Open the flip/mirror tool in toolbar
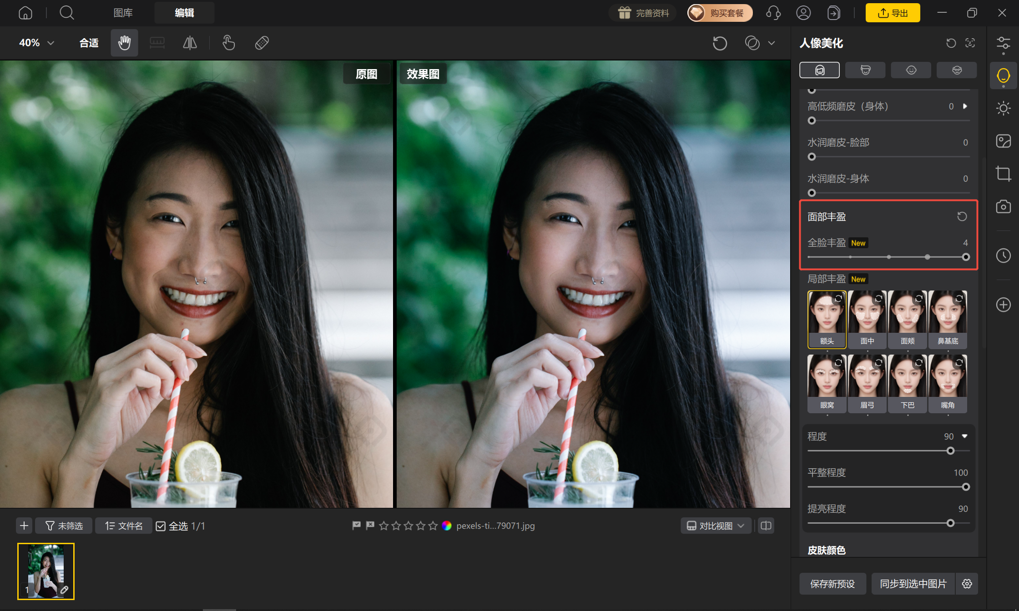This screenshot has width=1019, height=611. pos(190,43)
